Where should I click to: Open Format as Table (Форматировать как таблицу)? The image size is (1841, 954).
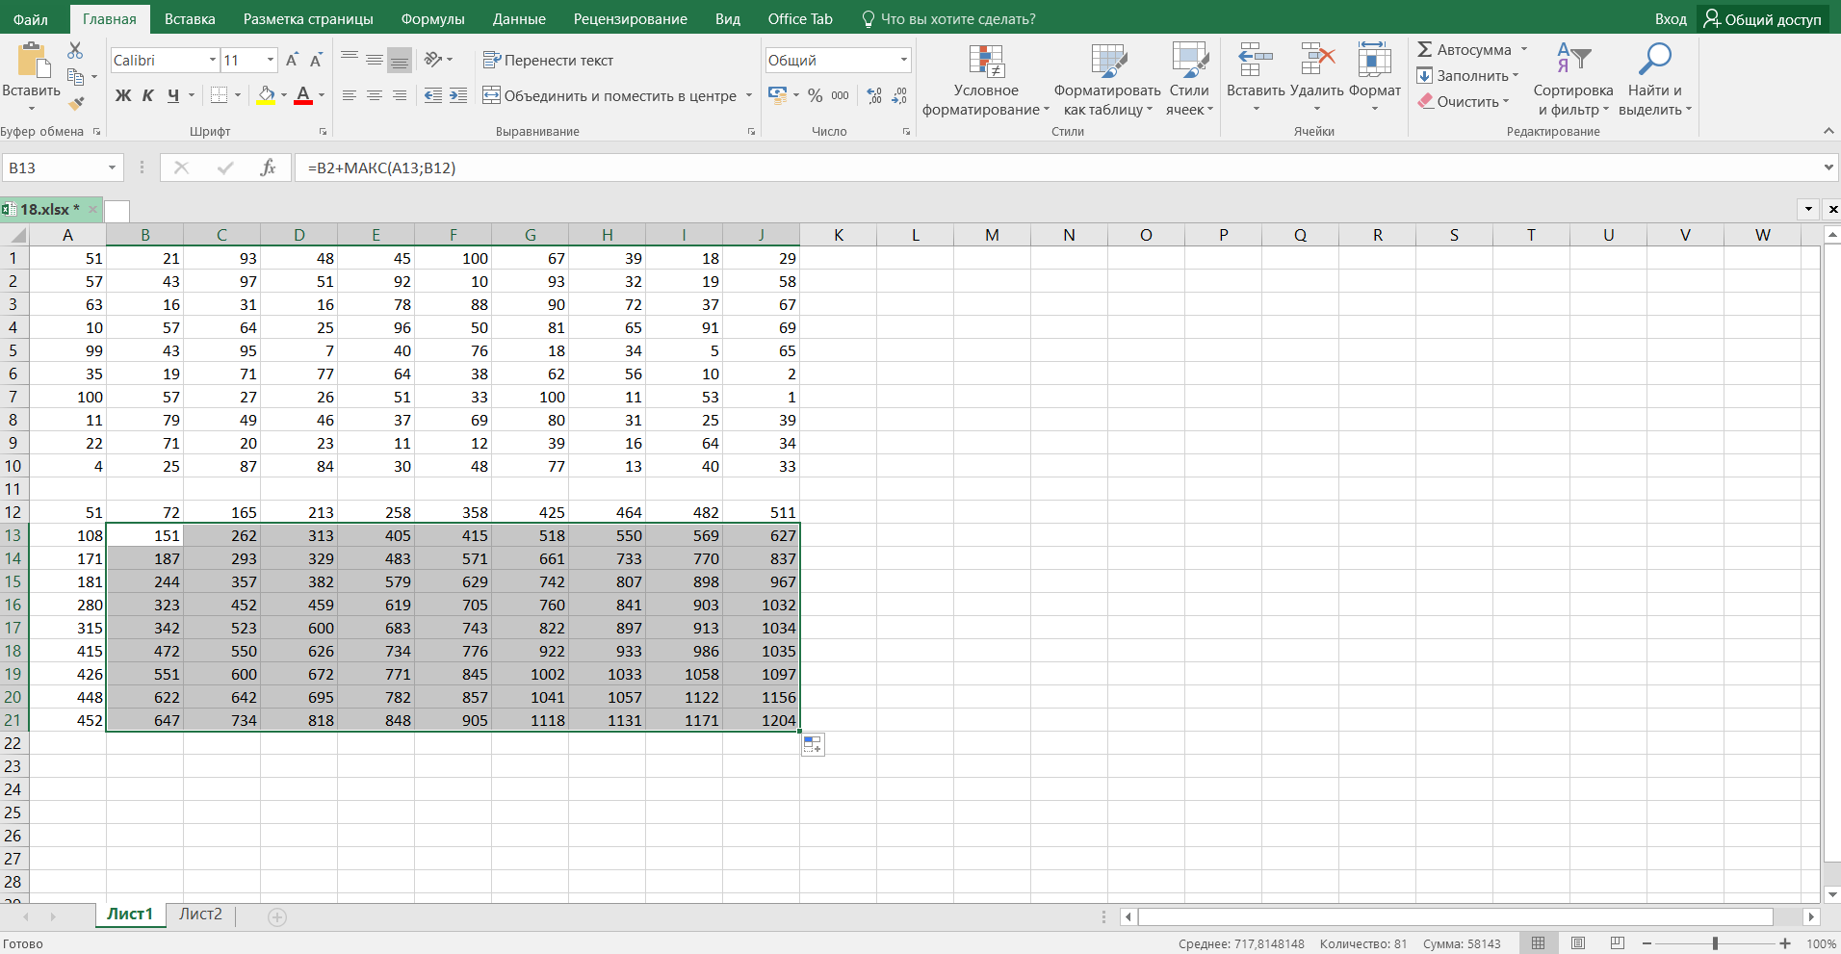[x=1107, y=80]
